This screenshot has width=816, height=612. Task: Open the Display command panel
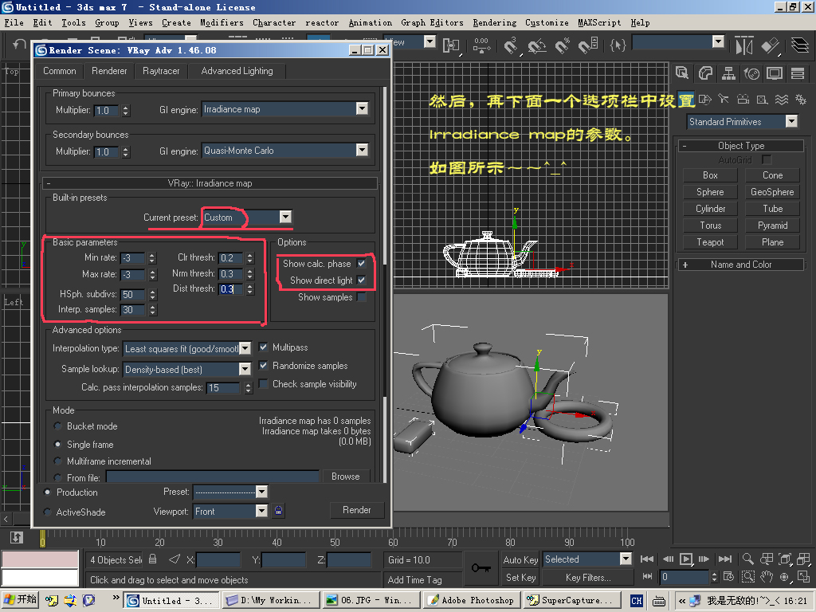tap(775, 73)
